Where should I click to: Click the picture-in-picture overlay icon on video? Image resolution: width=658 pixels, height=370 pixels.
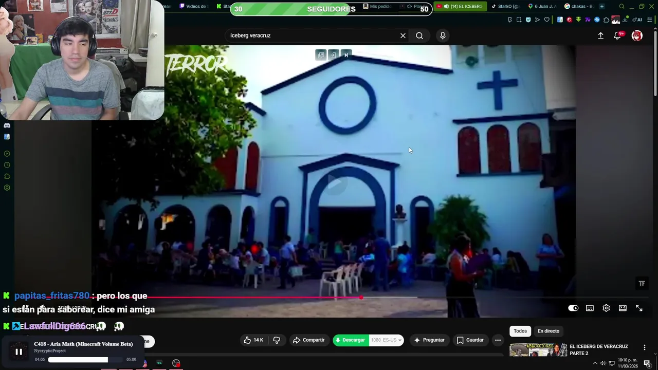click(321, 55)
